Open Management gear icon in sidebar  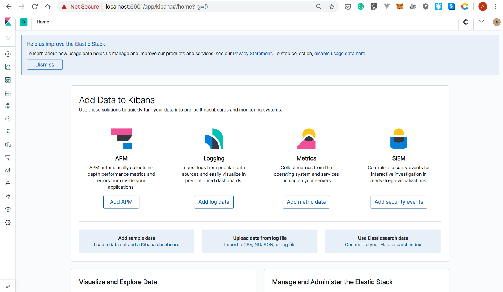(8, 223)
